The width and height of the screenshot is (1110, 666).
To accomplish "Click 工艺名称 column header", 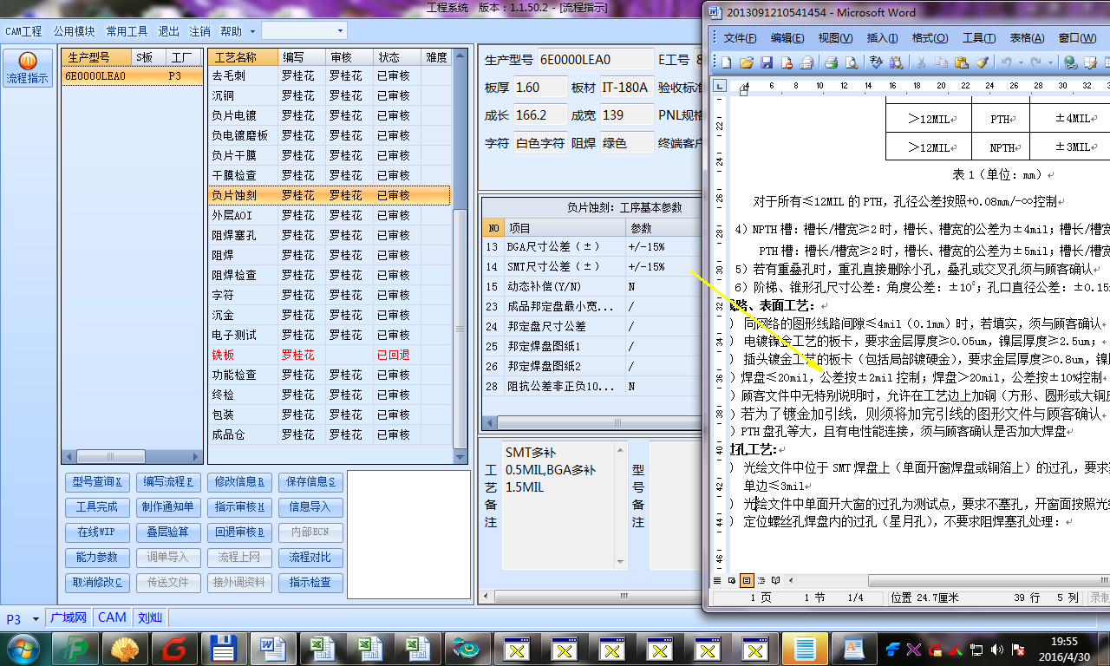I will tap(244, 57).
